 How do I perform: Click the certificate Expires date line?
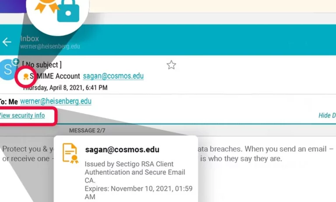(x=138, y=192)
